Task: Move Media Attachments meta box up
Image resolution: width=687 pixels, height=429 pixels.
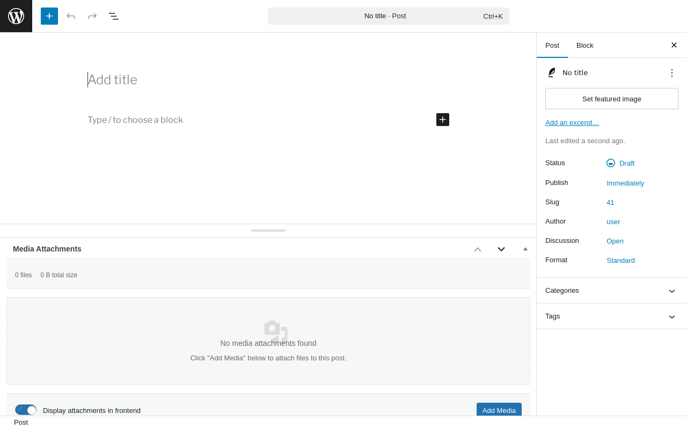Action: click(478, 249)
